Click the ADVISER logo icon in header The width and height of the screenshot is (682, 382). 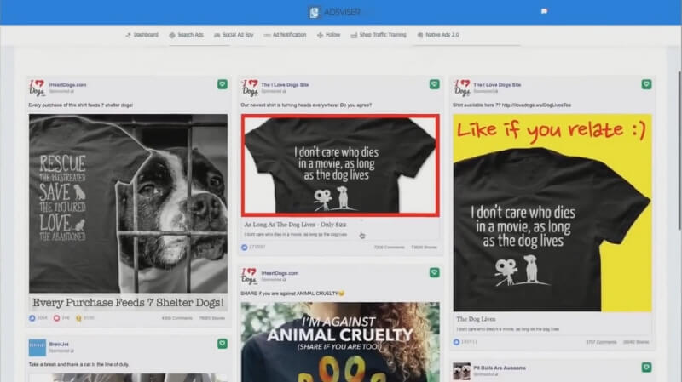point(314,12)
